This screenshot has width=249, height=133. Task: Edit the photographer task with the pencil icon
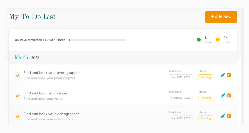click(223, 75)
